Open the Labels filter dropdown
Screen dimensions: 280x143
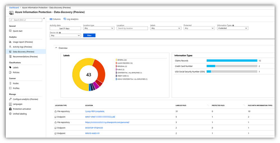(166, 28)
